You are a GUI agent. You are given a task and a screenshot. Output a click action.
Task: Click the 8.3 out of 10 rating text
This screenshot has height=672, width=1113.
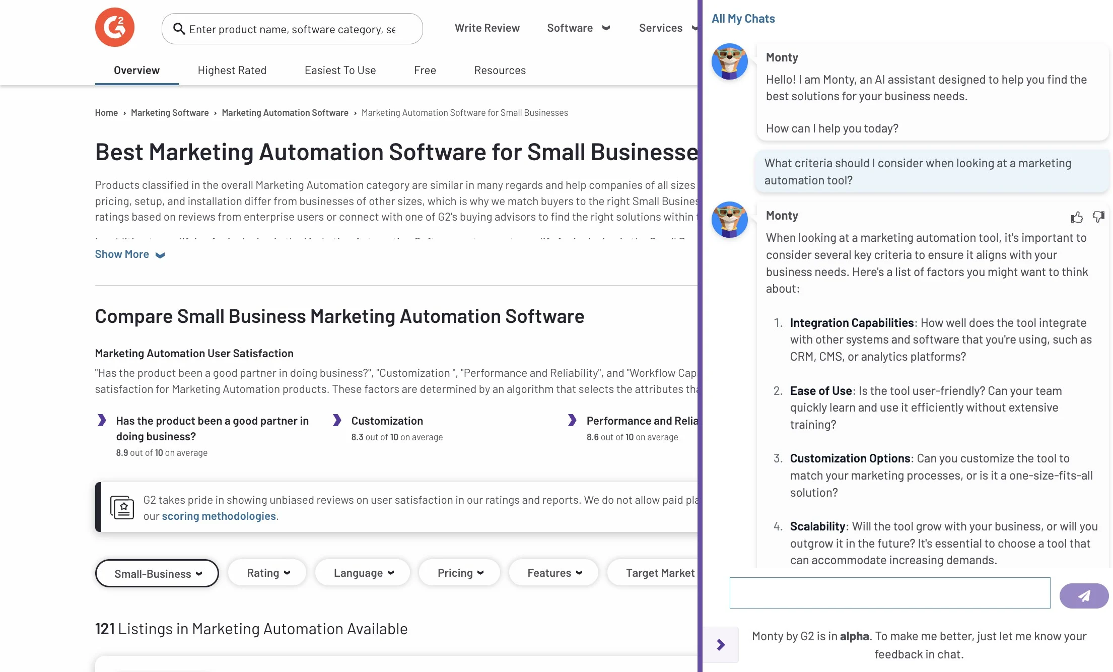point(397,437)
